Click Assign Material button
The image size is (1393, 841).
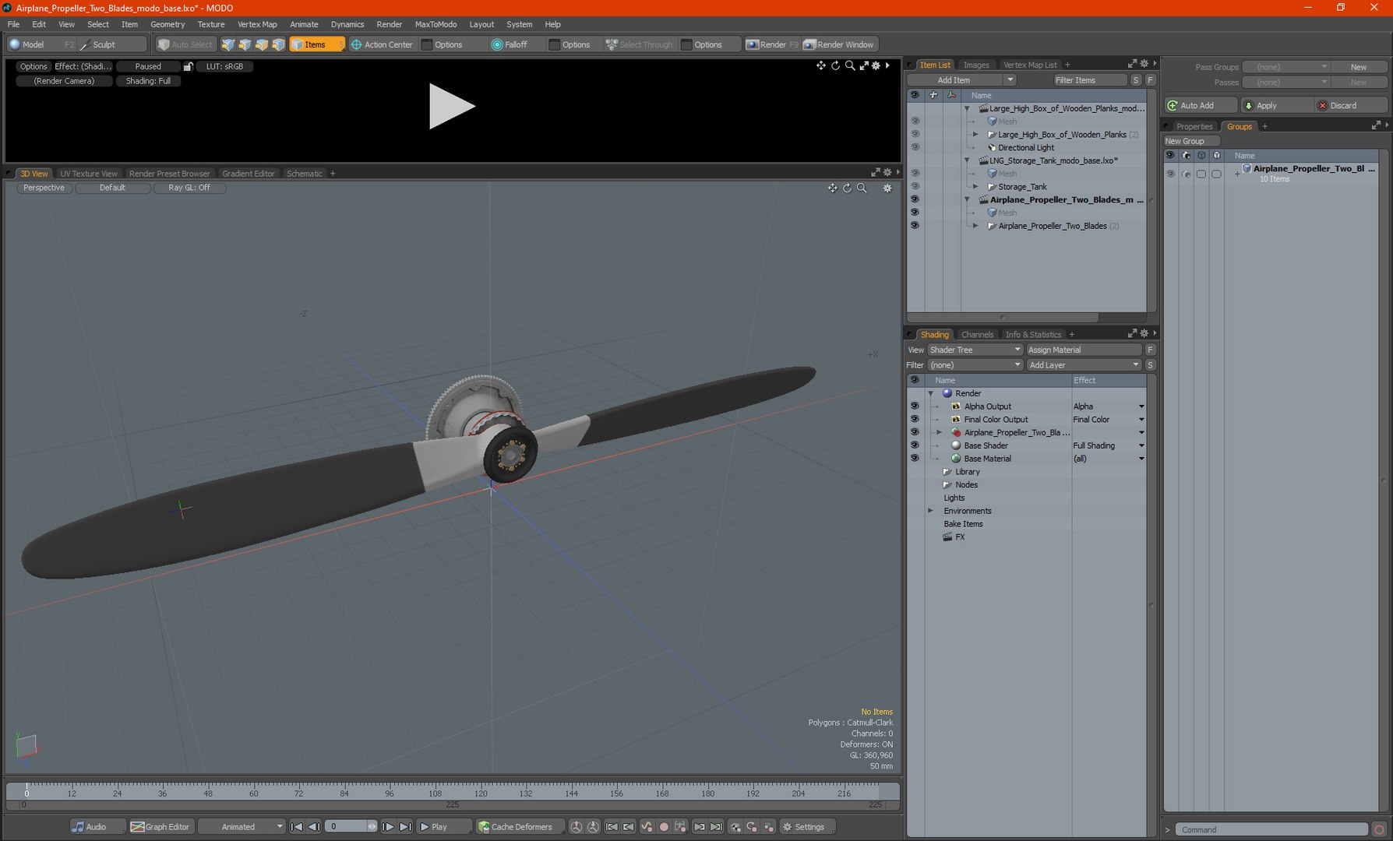coord(1084,350)
